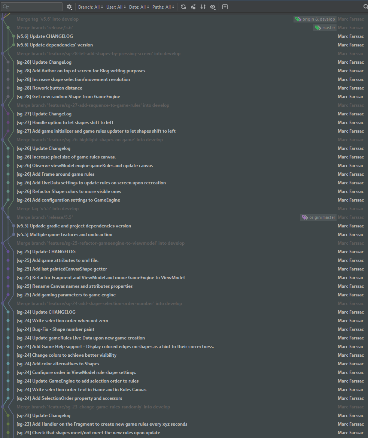Select 'Merge branch release/5.5' commit
The height and width of the screenshot is (438, 368).
(x=45, y=217)
